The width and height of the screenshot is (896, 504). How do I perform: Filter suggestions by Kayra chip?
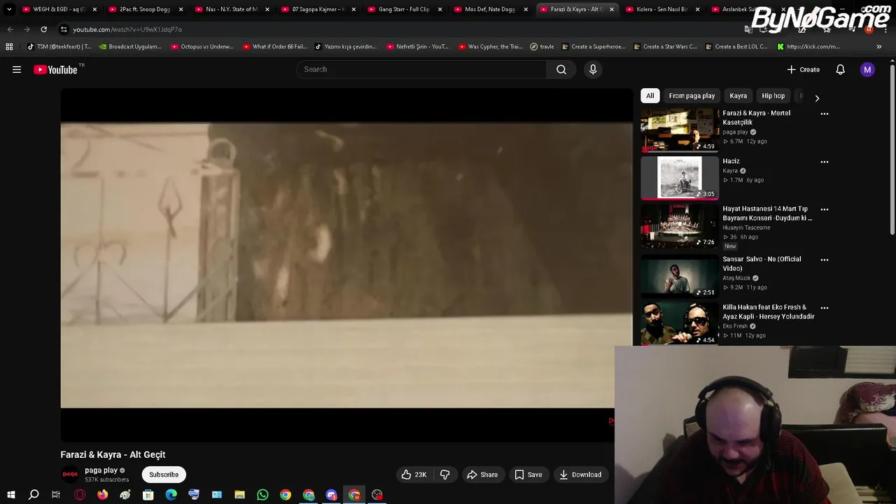click(738, 96)
